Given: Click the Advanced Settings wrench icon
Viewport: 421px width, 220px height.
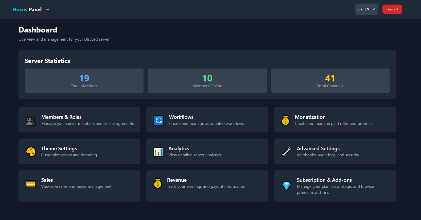Looking at the screenshot, I should [287, 152].
